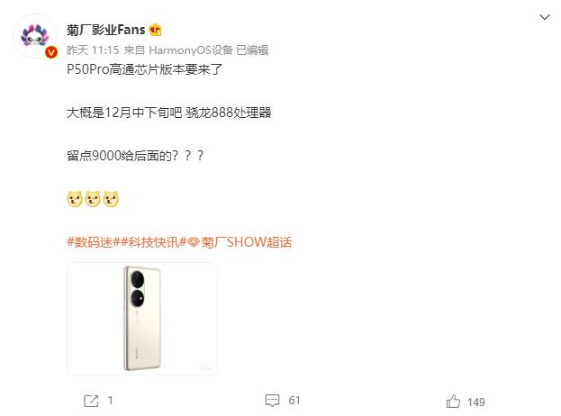Enlarge the P50 Pro phone thumbnail
The width and height of the screenshot is (561, 416).
(x=142, y=319)
